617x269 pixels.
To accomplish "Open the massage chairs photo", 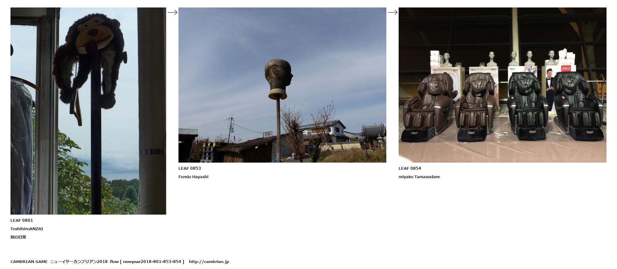I will 502,85.
